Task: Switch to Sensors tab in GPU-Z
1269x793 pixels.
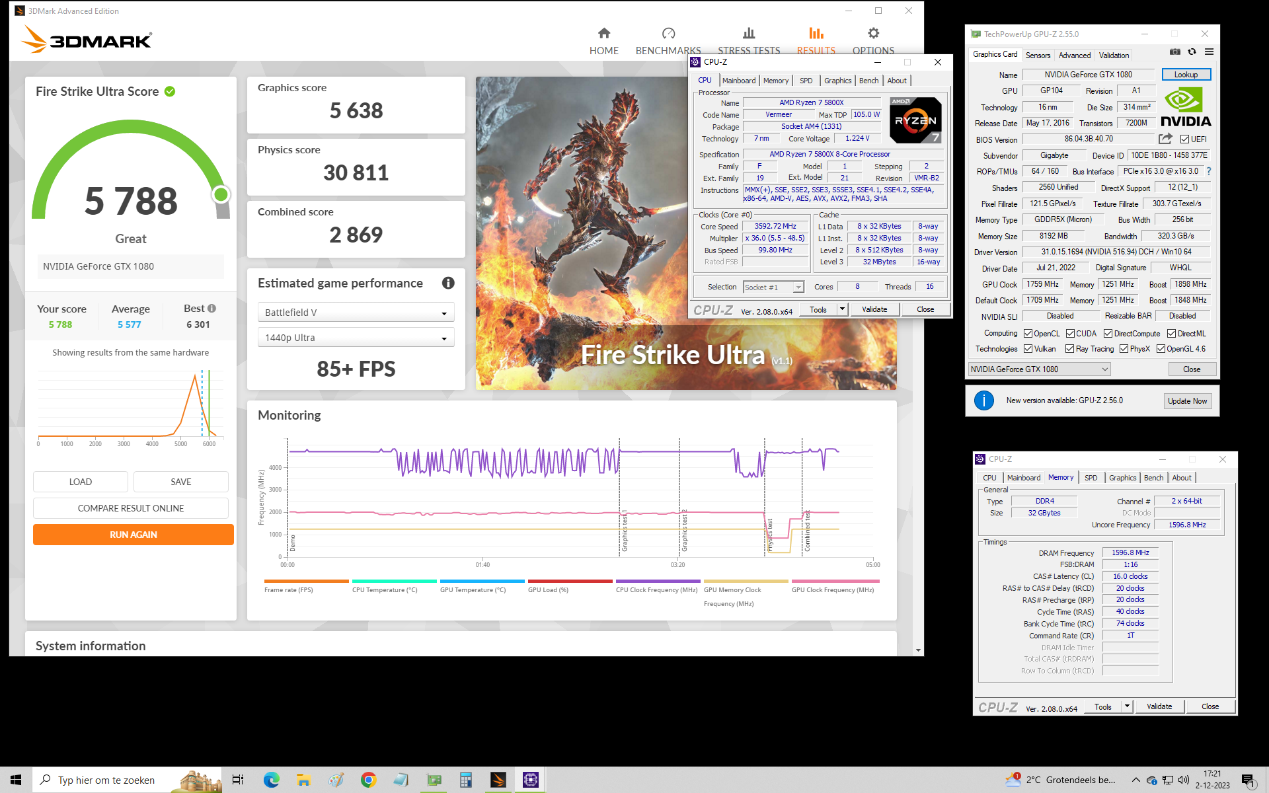Action: coord(1038,56)
